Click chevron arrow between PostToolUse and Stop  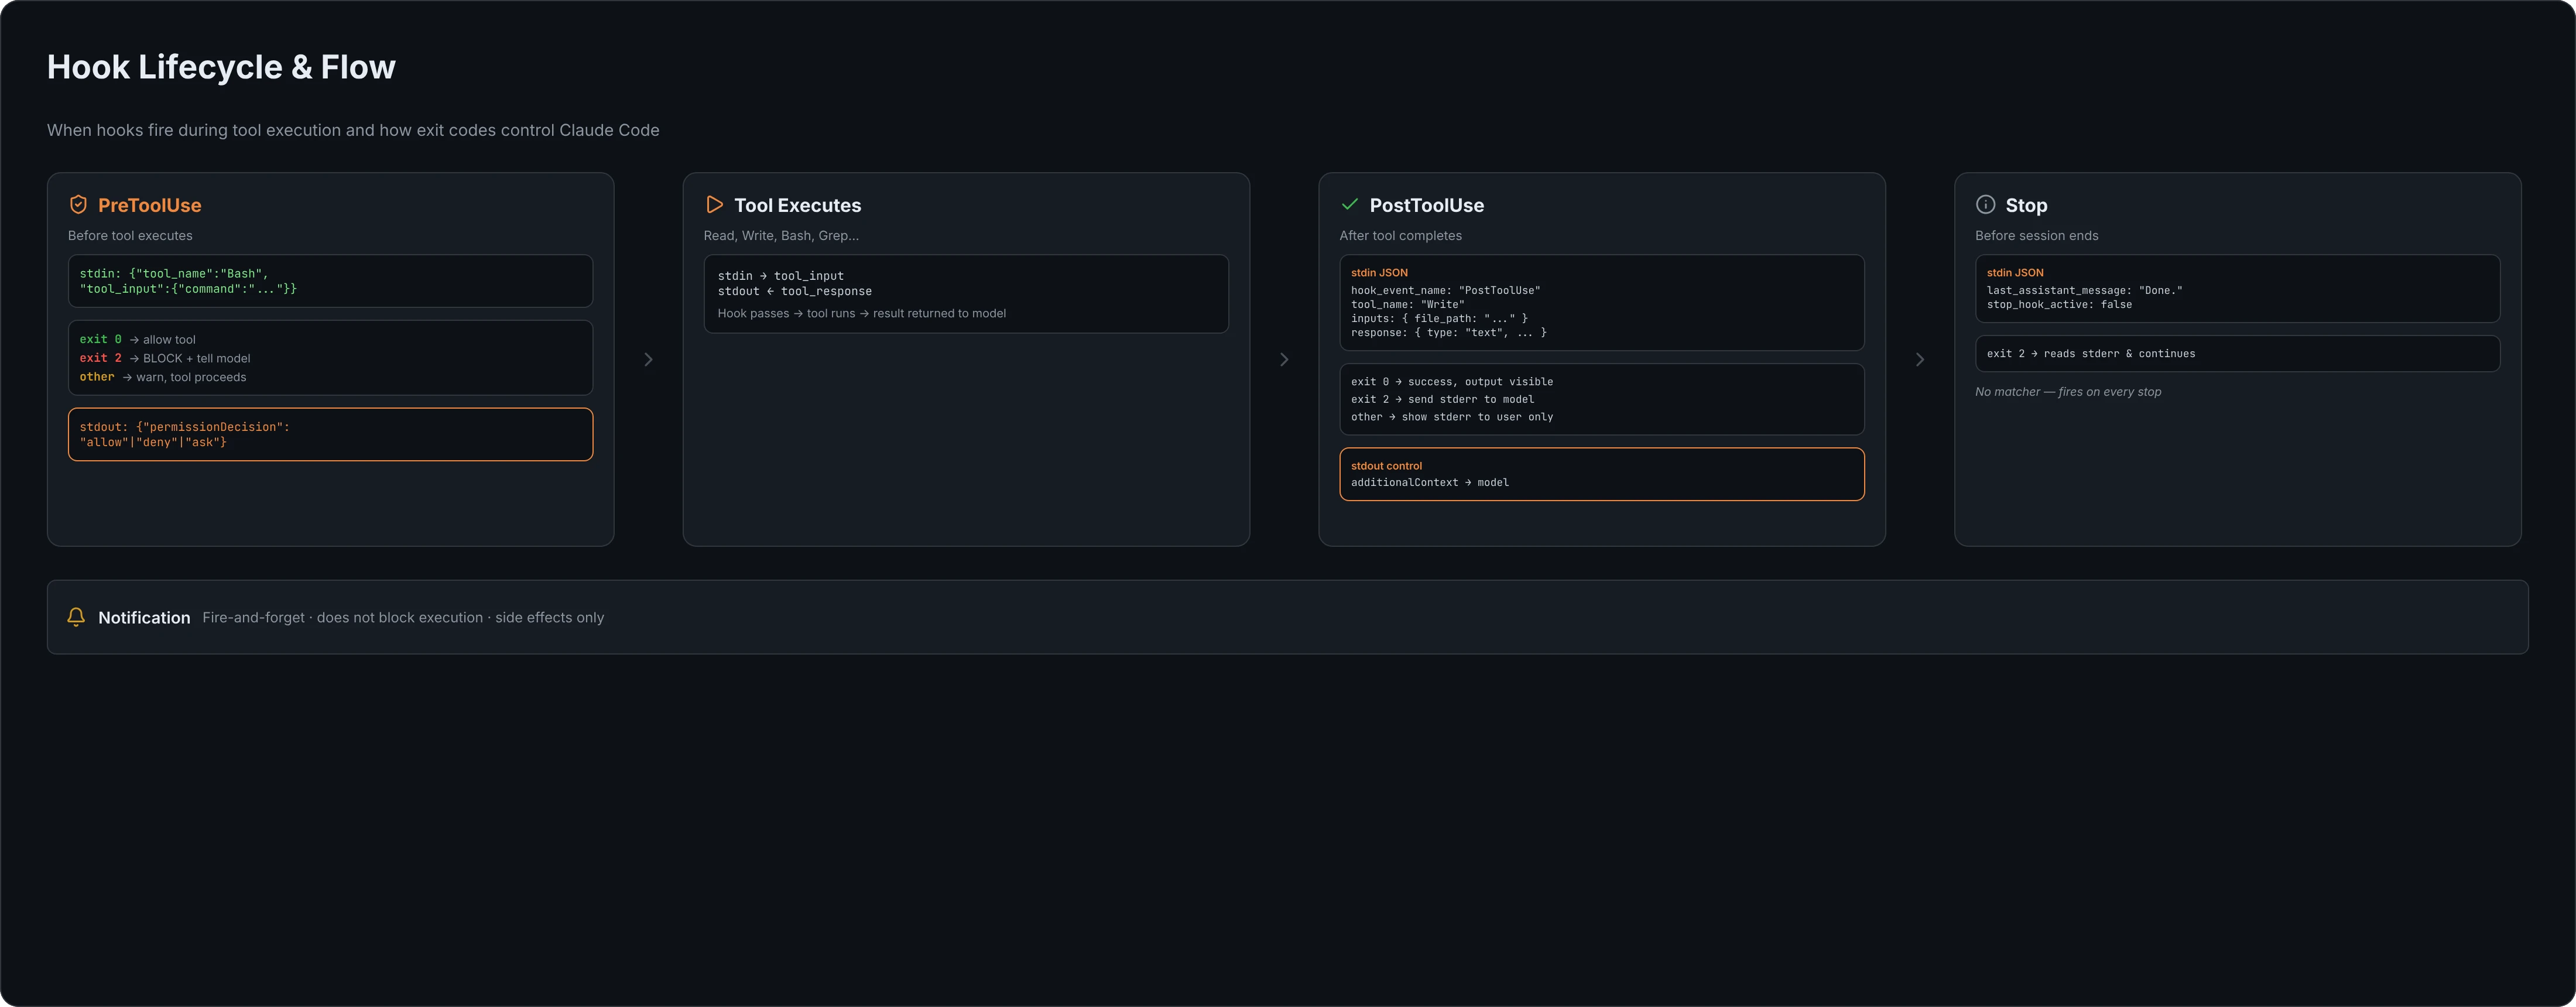pyautogui.click(x=1920, y=359)
